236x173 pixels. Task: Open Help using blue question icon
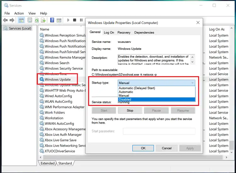[x=52, y=20]
